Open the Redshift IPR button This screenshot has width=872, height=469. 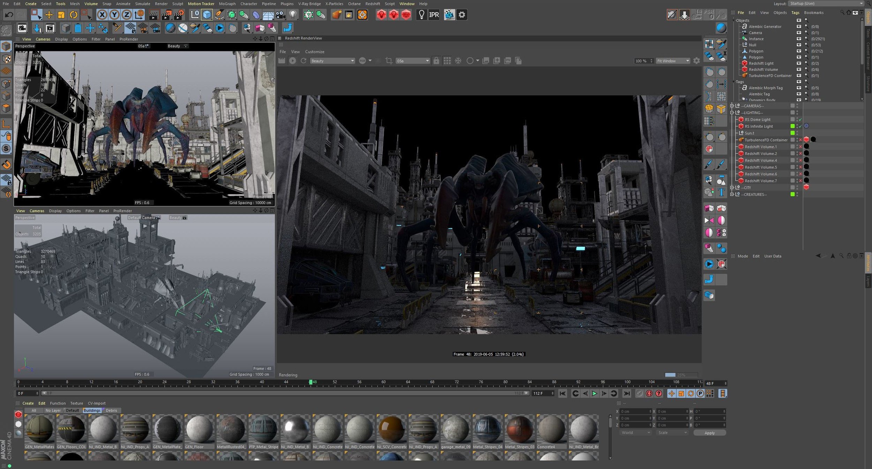434,15
